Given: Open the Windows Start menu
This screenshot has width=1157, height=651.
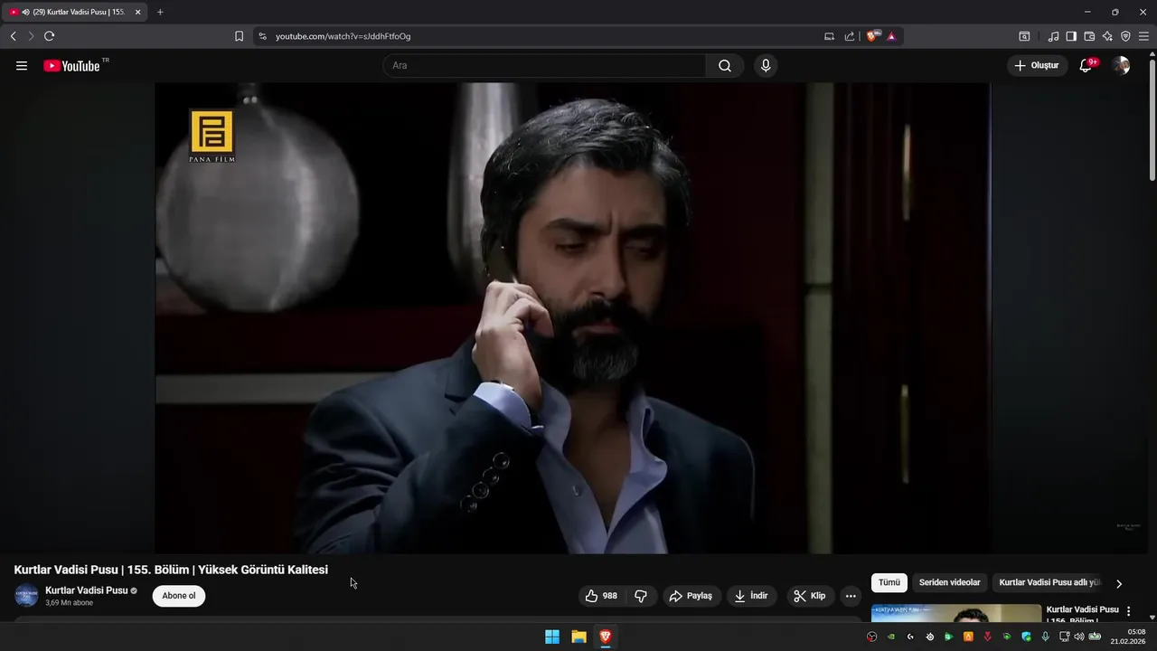Looking at the screenshot, I should [x=552, y=637].
